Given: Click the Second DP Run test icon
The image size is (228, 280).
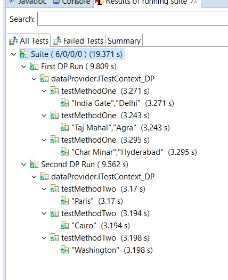Looking at the screenshot, I should click(34, 164).
